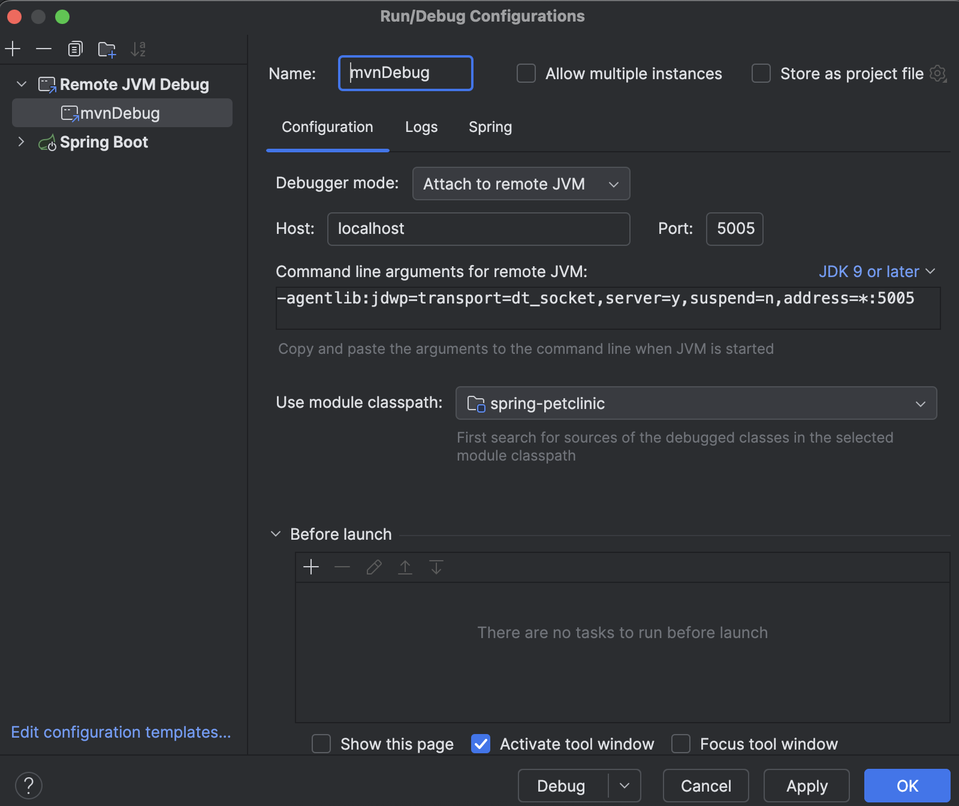Open the help dialog
This screenshot has height=806, width=959.
29,784
